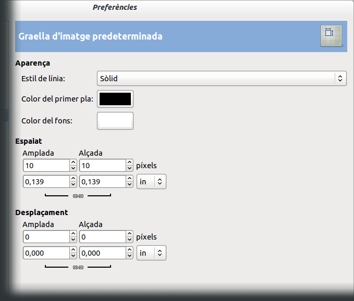354x301 pixels.
Task: Increase Desplaçament Amplada pixels with up arrow
Action: pyautogui.click(x=73, y=234)
